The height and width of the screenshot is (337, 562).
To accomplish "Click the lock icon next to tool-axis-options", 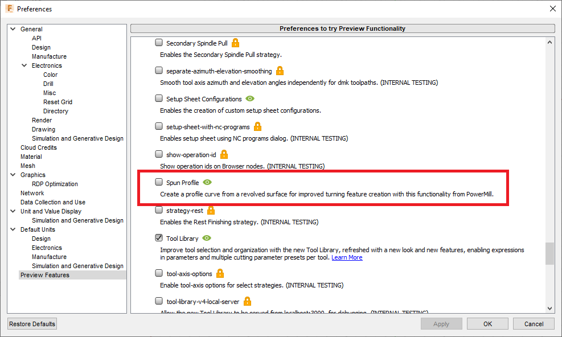I will click(220, 274).
